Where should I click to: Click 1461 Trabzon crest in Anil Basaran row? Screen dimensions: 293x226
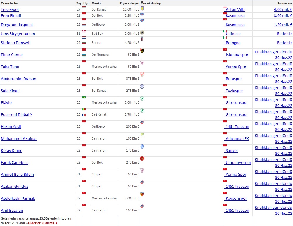click(x=142, y=206)
